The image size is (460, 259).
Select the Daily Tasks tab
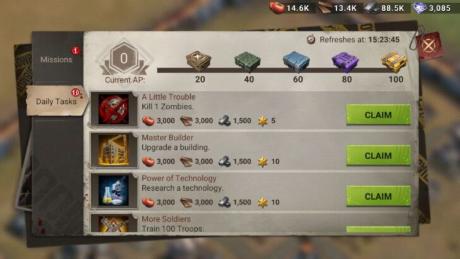[x=57, y=101]
